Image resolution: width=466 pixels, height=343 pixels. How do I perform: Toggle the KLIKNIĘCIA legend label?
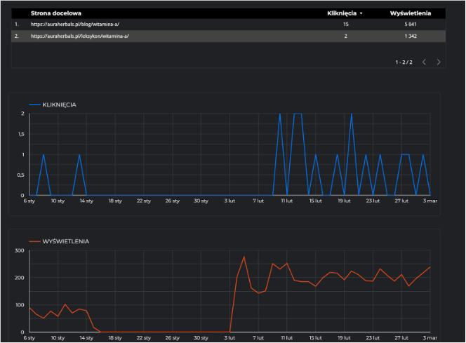60,105
